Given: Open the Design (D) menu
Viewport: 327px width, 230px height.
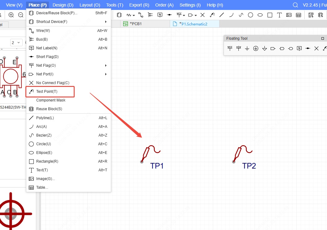Looking at the screenshot, I should pos(63,5).
